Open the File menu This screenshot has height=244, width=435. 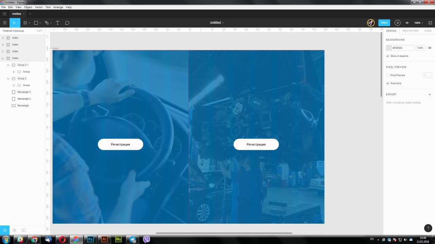(3, 7)
